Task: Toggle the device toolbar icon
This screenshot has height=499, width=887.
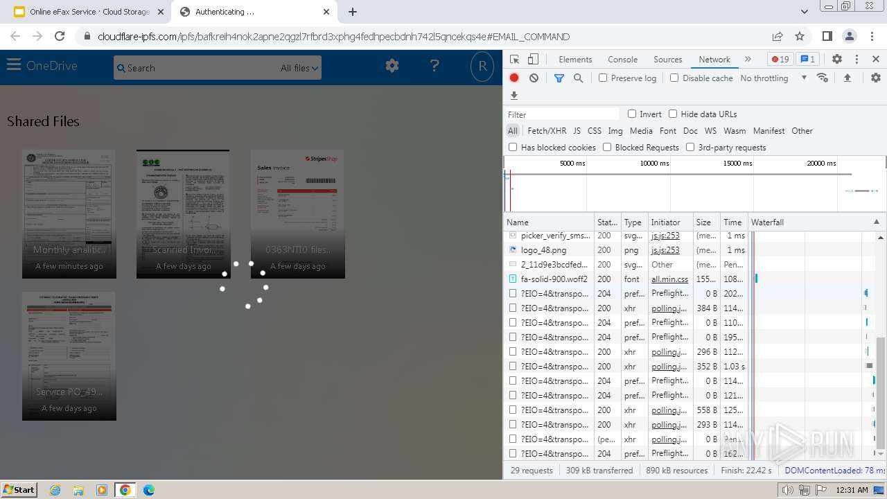Action: tap(533, 59)
